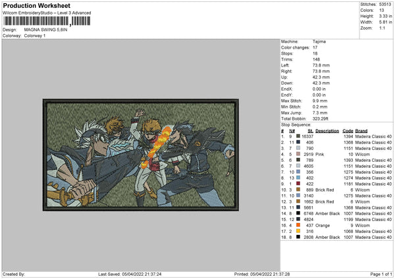
Task: Click color swatch in stop row 11 (3140 stitches)
Action: tap(298, 195)
